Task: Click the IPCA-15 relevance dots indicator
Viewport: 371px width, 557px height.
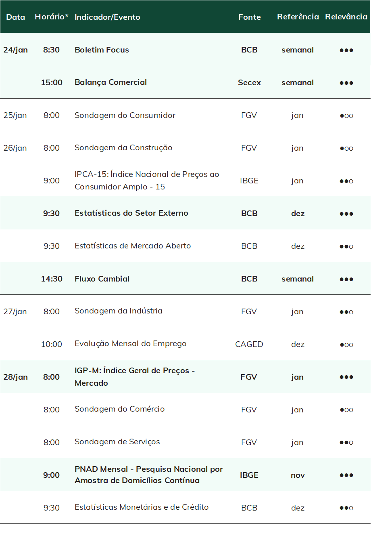Action: tap(346, 181)
